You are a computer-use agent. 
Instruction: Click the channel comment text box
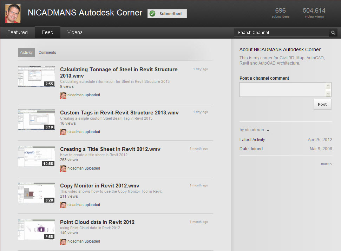pos(282,90)
